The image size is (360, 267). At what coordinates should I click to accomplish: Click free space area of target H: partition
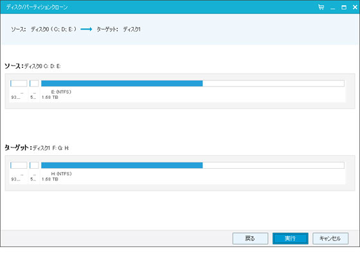coord(273,165)
